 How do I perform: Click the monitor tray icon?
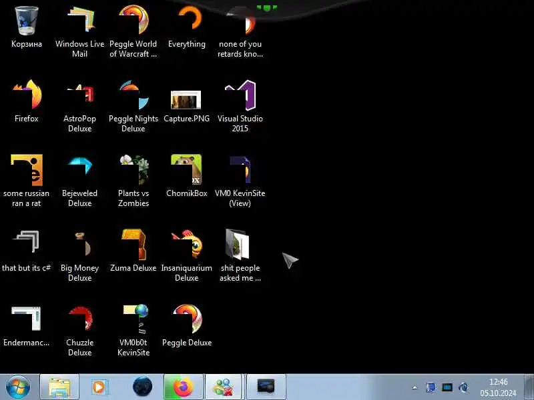pyautogui.click(x=447, y=387)
